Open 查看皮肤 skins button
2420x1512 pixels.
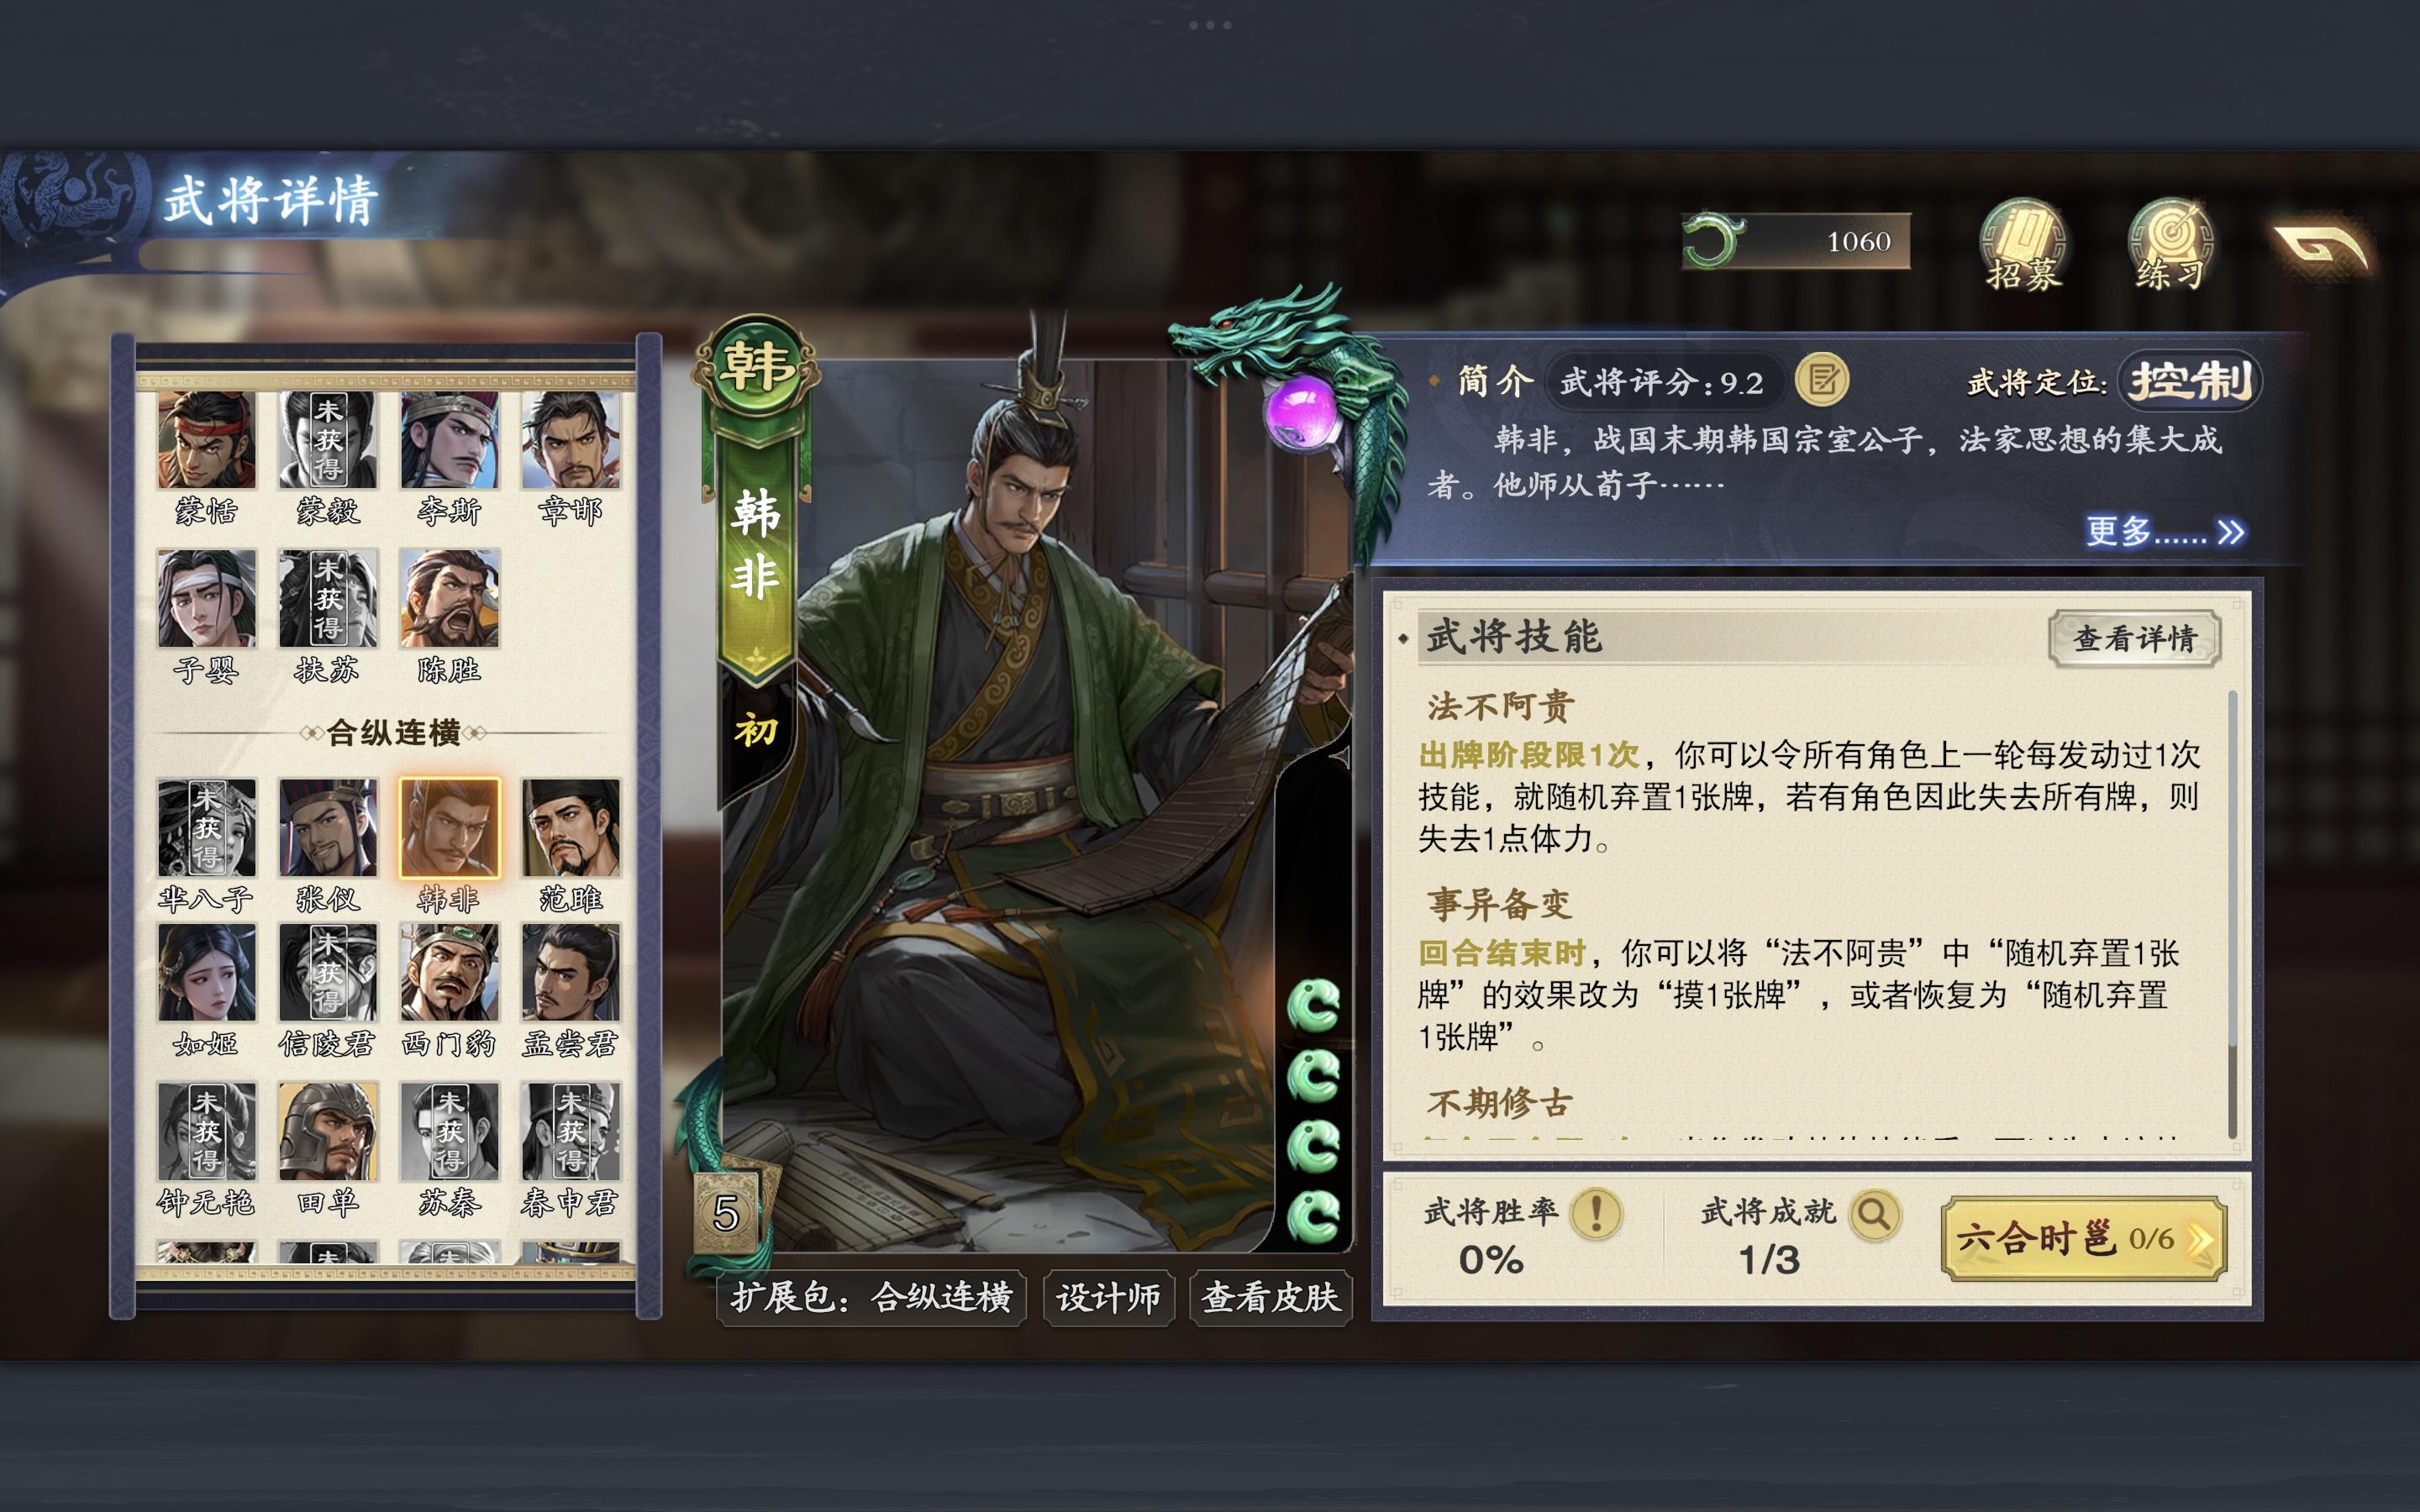[1271, 1297]
